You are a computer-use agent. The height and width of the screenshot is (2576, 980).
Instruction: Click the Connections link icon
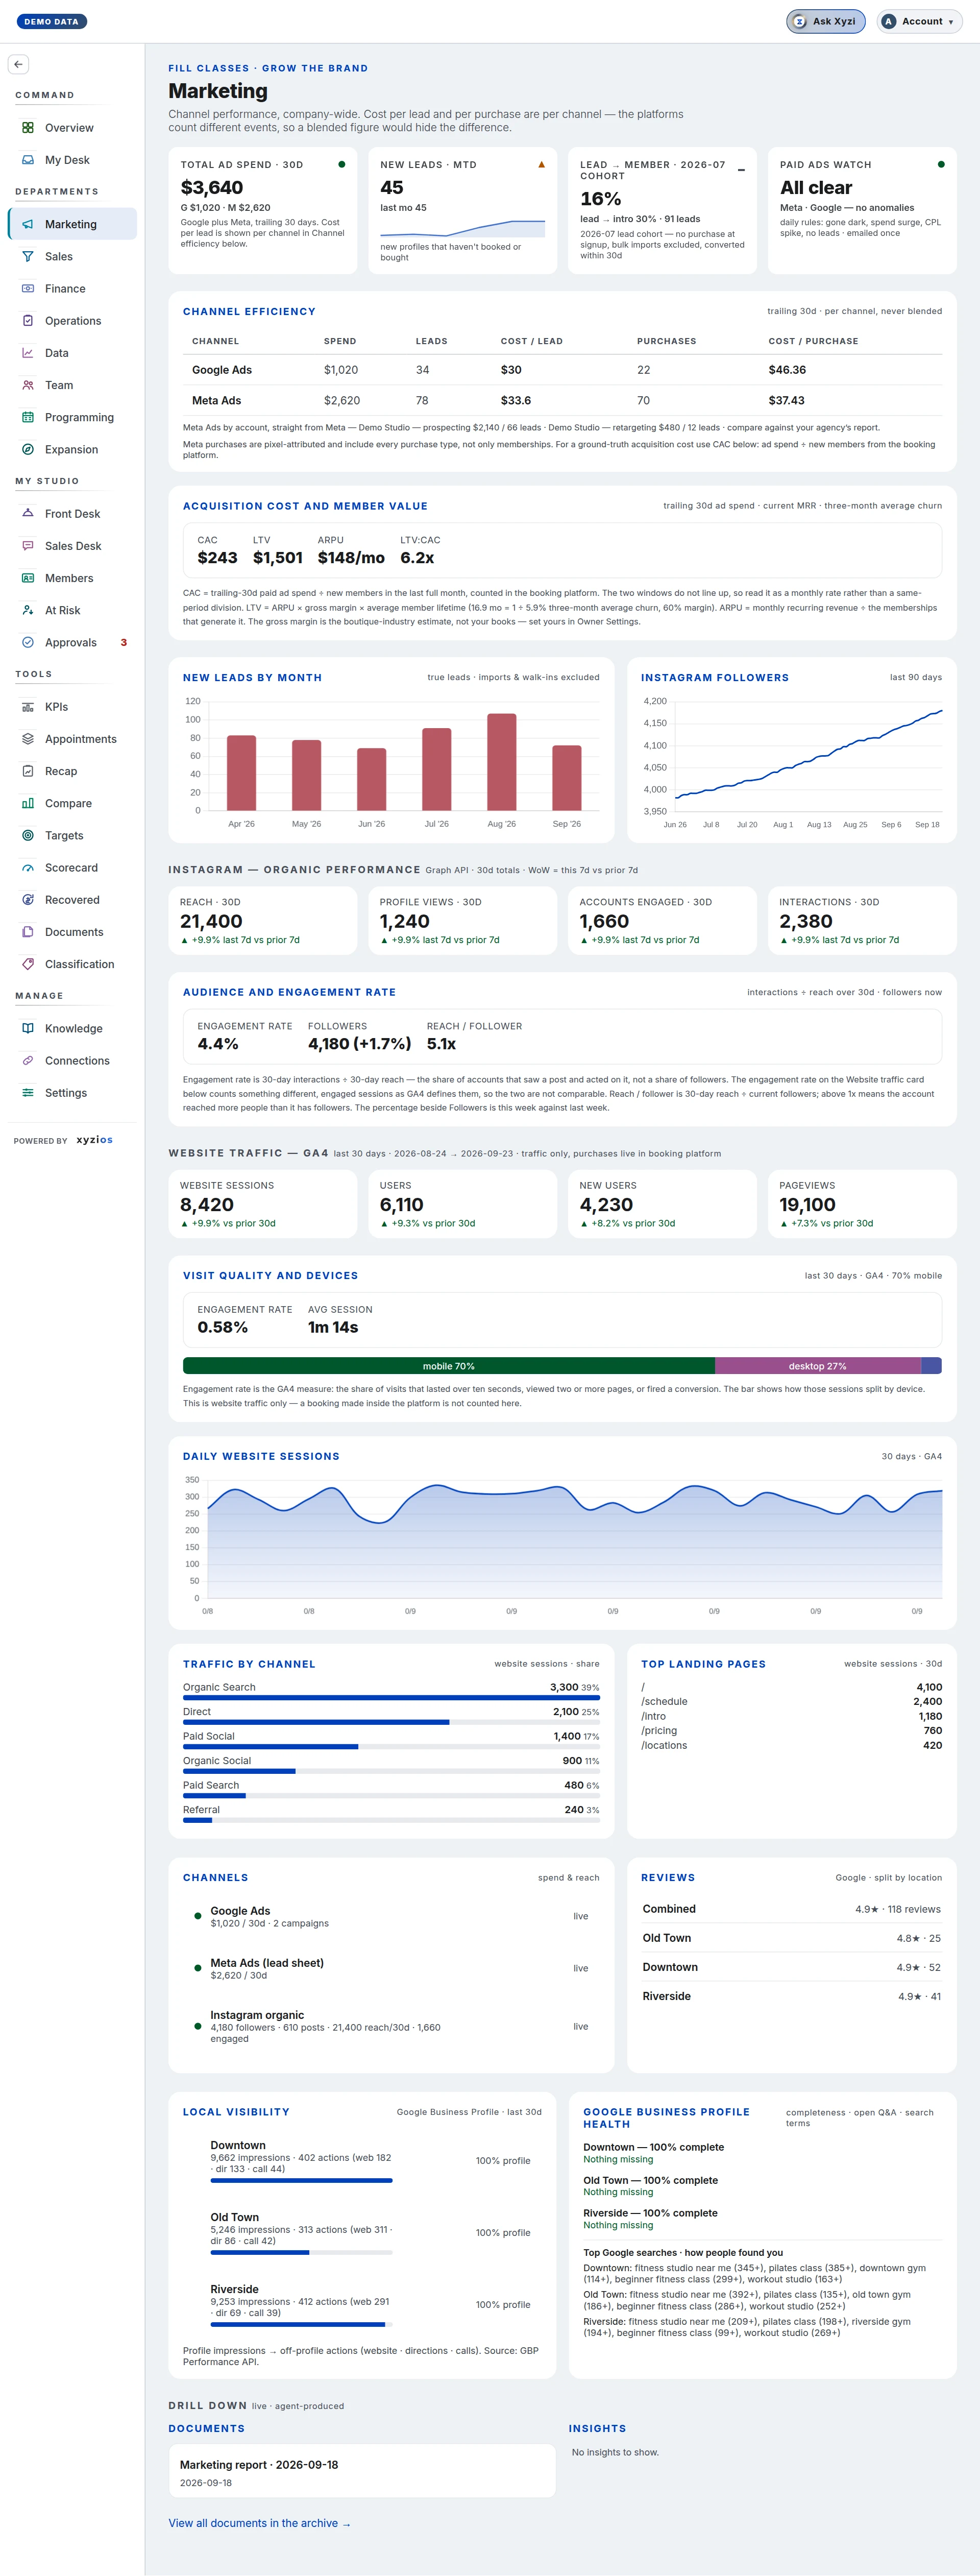point(28,1060)
